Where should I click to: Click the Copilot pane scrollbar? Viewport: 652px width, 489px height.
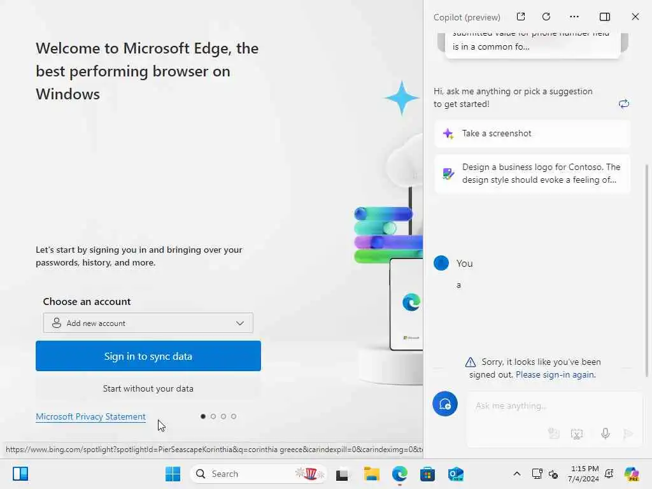pyautogui.click(x=647, y=270)
